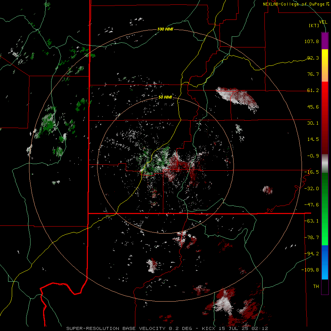Click the 30.1 velocity scale value
This screenshot has width=331, height=331.
coord(313,123)
